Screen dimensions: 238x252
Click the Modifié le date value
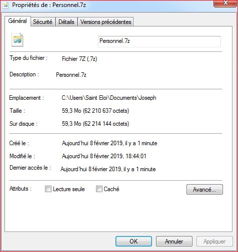tap(104, 156)
